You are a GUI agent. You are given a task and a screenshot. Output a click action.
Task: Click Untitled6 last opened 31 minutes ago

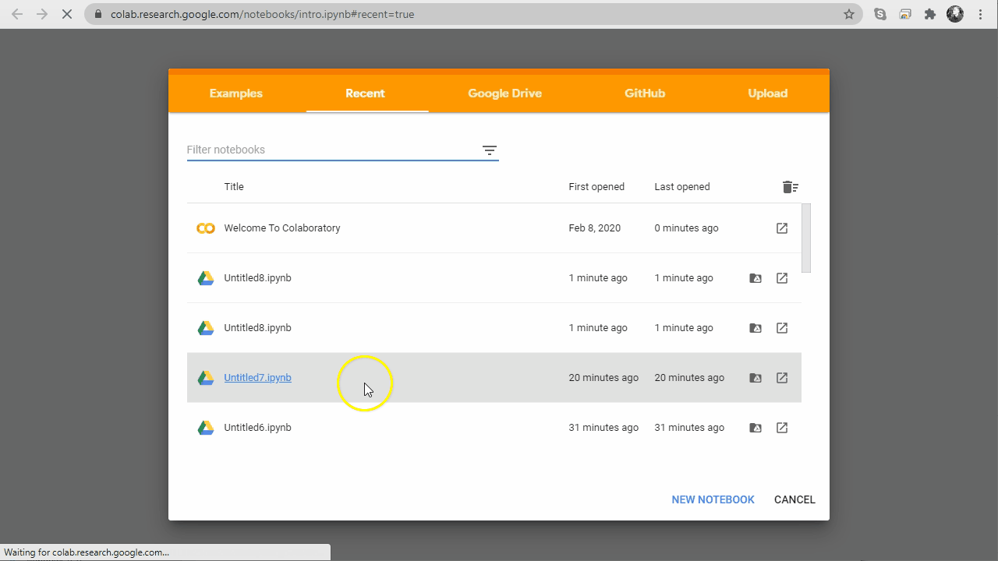[x=689, y=428]
